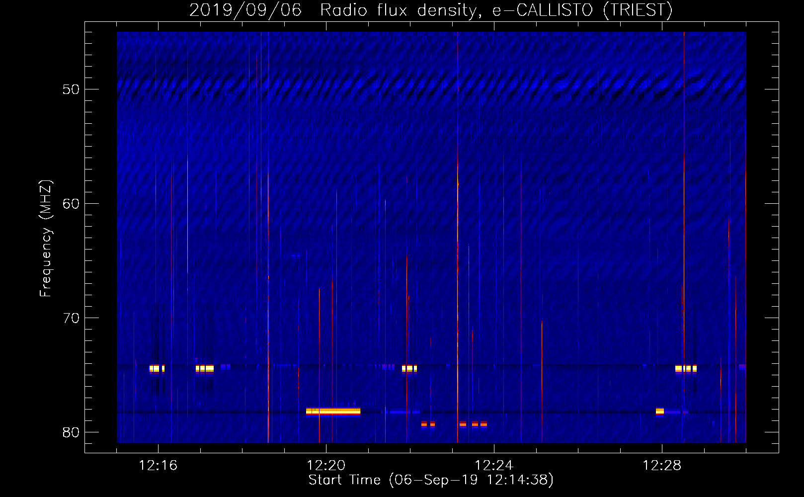Click the 70 frequency tick label
This screenshot has height=497, width=804.
coord(71,318)
